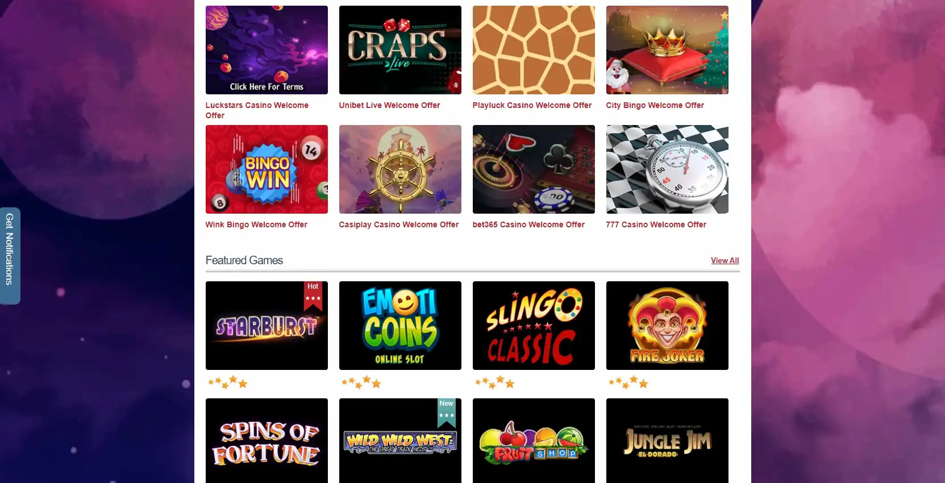Select the Slingo Classic game tile

point(534,326)
